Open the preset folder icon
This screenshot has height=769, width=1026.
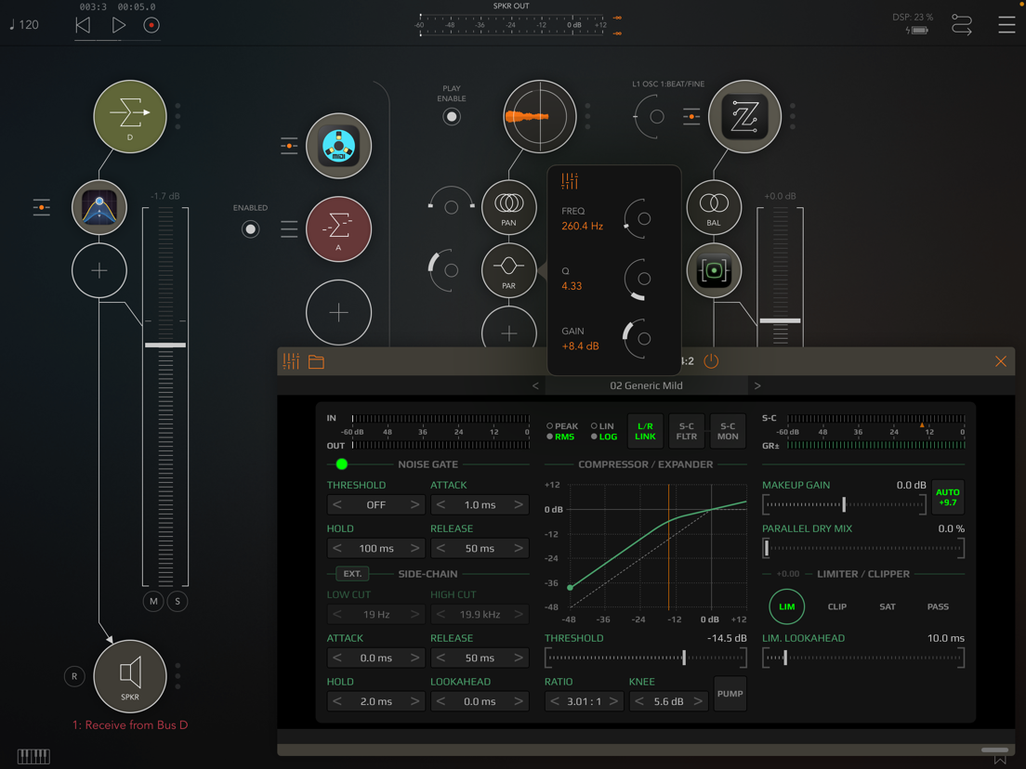click(317, 361)
